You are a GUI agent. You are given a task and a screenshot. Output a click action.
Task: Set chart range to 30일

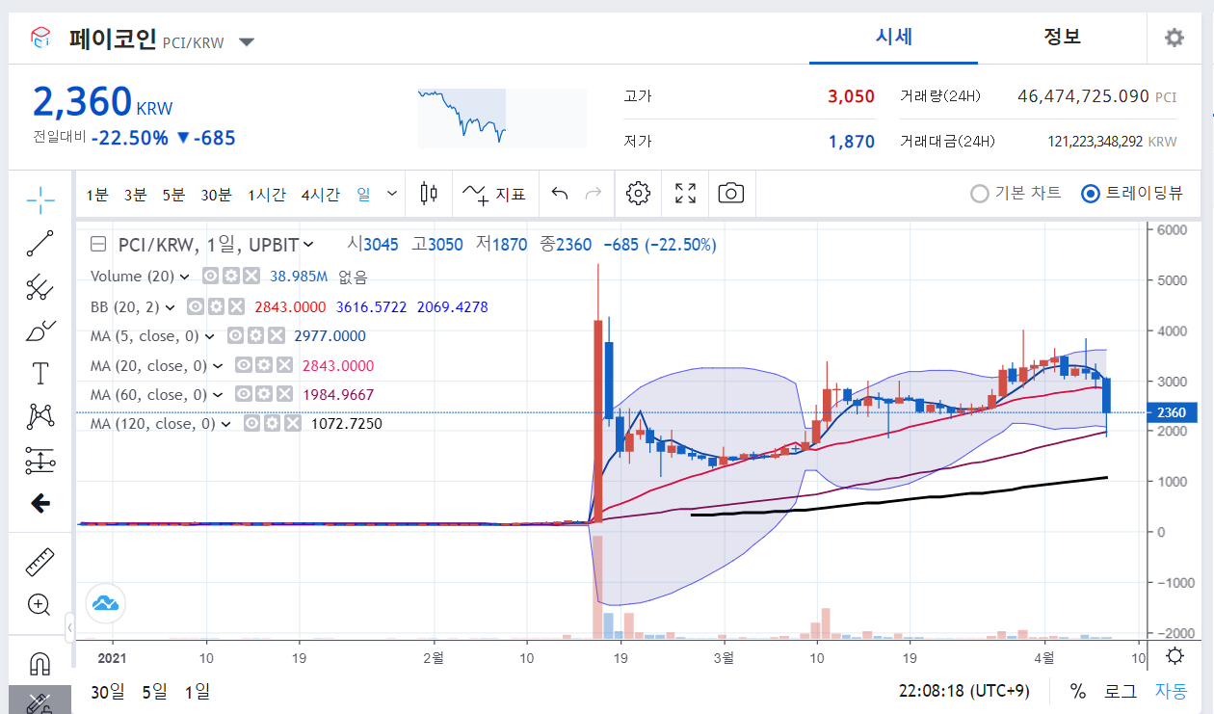(108, 691)
